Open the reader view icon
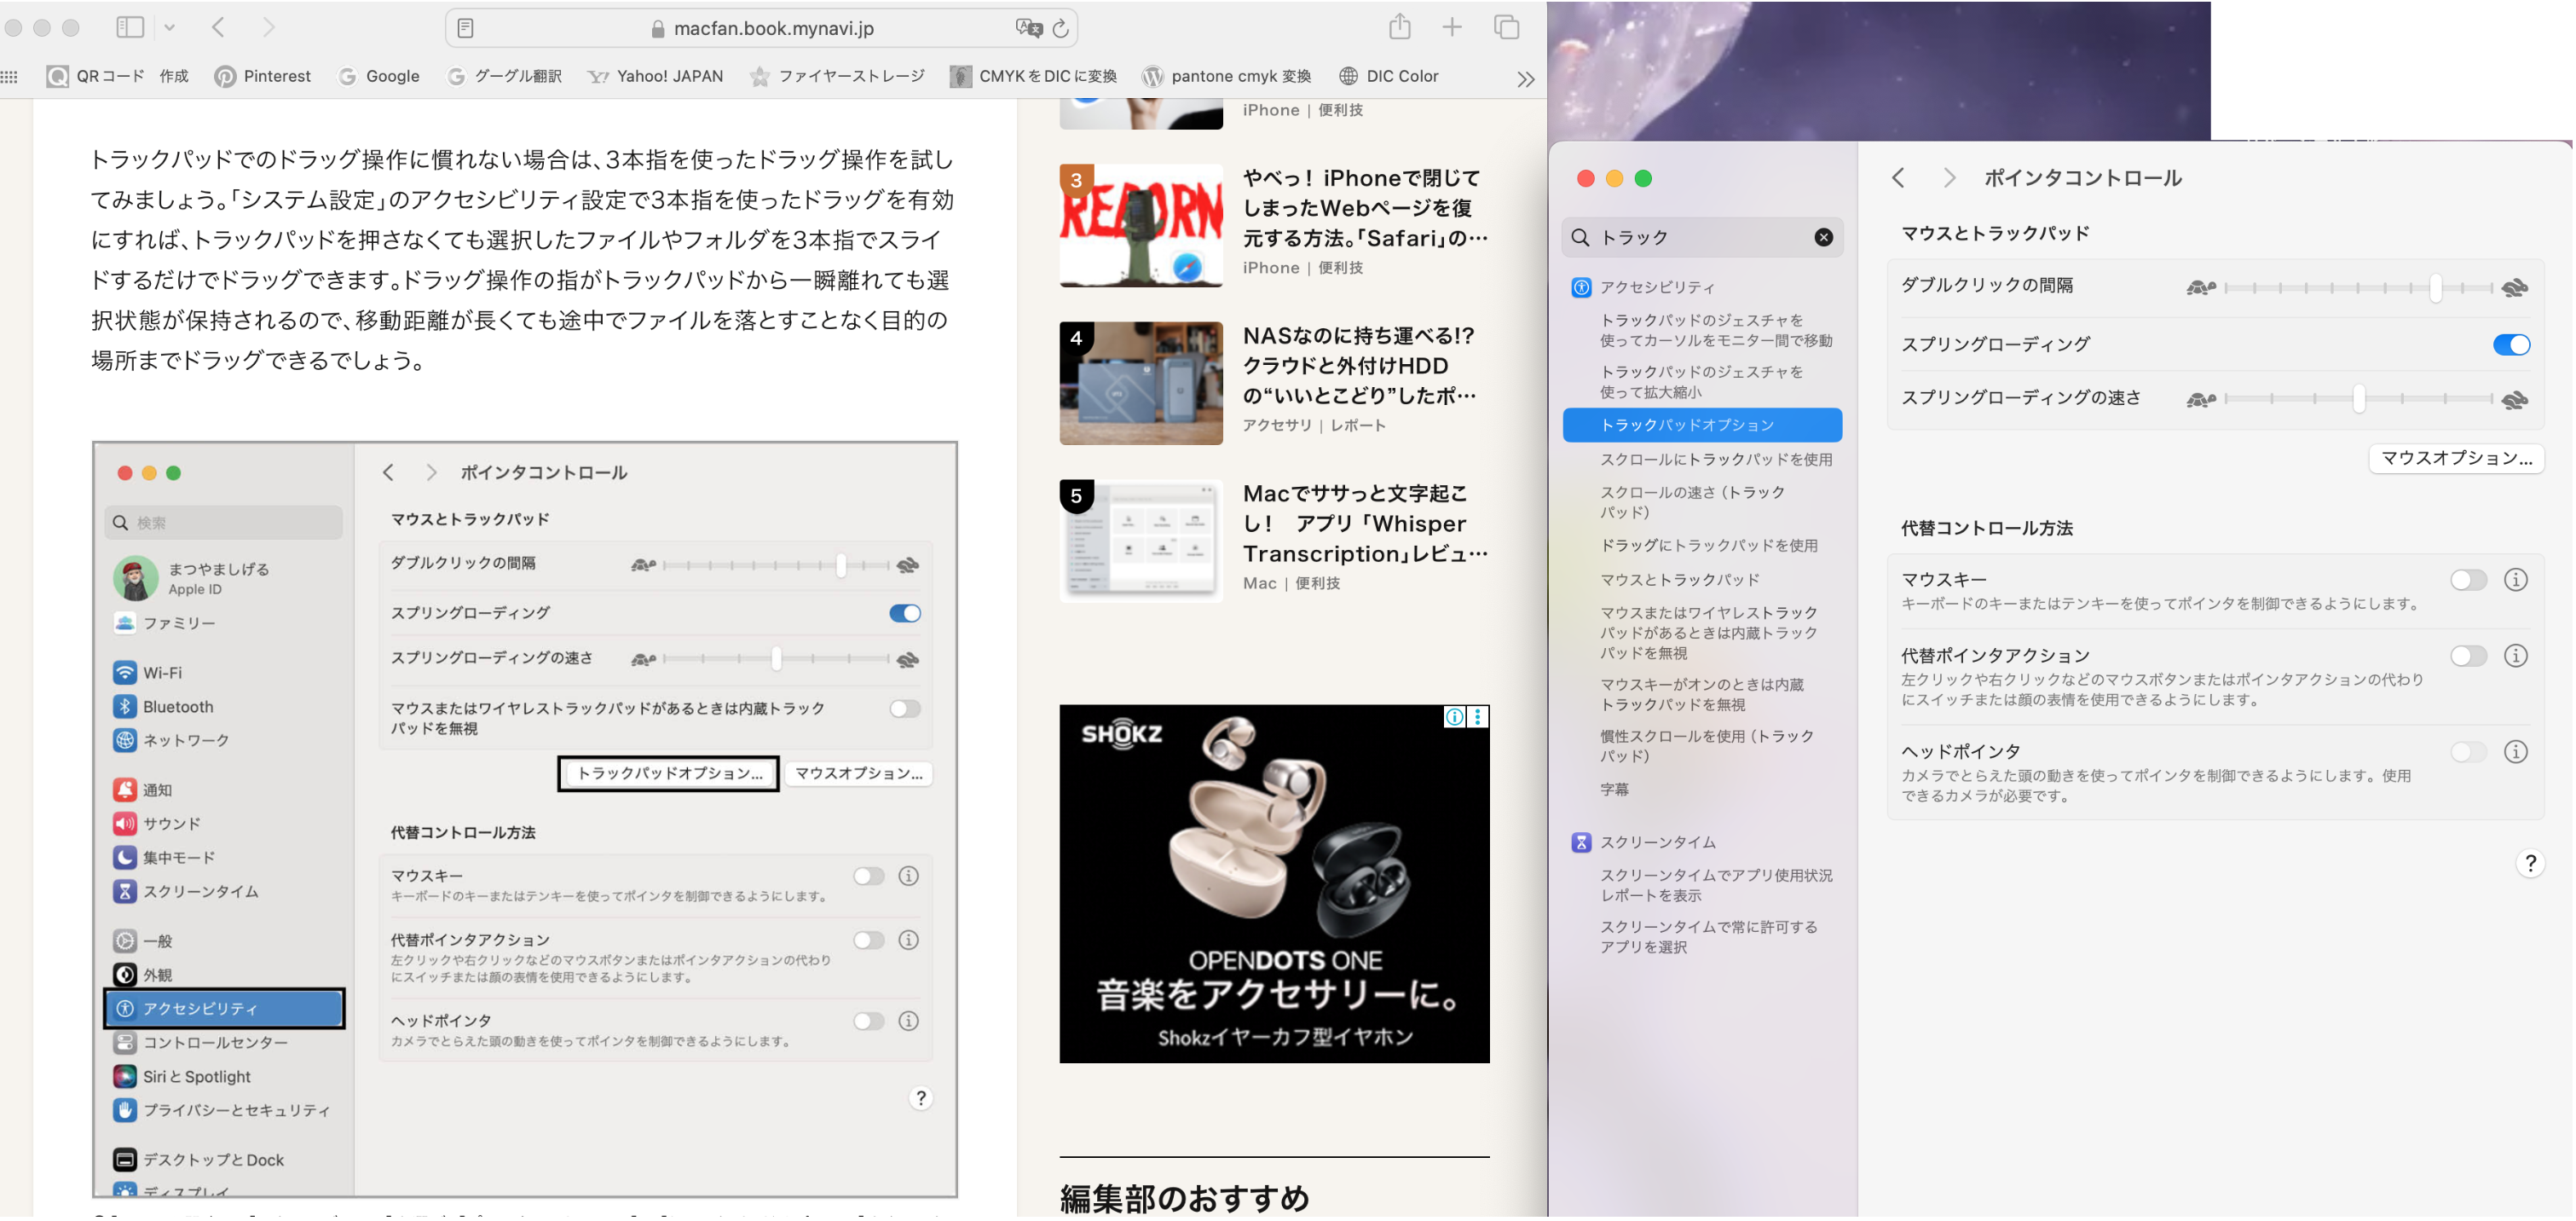This screenshot has height=1221, width=2576. point(465,28)
